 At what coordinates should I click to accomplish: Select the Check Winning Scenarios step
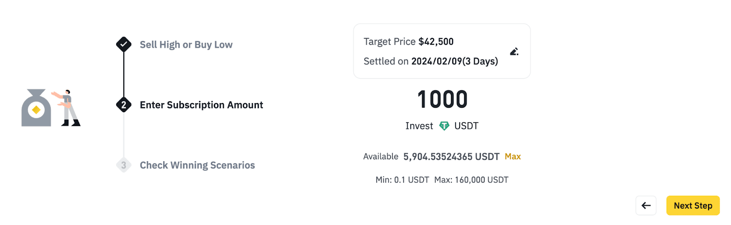pos(197,165)
